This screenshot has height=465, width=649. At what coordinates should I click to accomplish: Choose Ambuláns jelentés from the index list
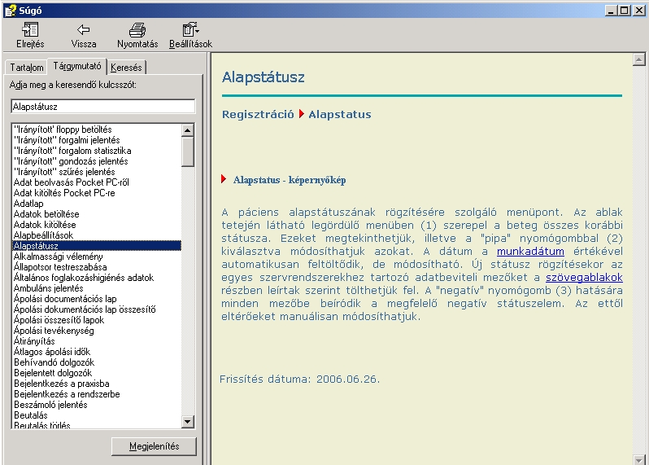tap(48, 288)
